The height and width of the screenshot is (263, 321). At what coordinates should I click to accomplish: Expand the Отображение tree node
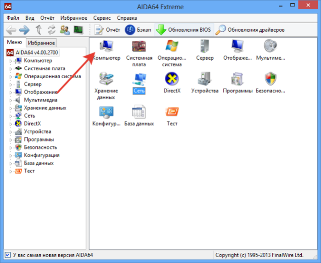(11, 92)
